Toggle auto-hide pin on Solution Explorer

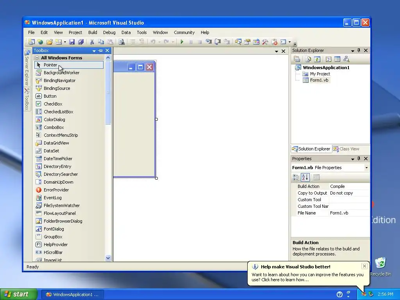click(x=359, y=50)
